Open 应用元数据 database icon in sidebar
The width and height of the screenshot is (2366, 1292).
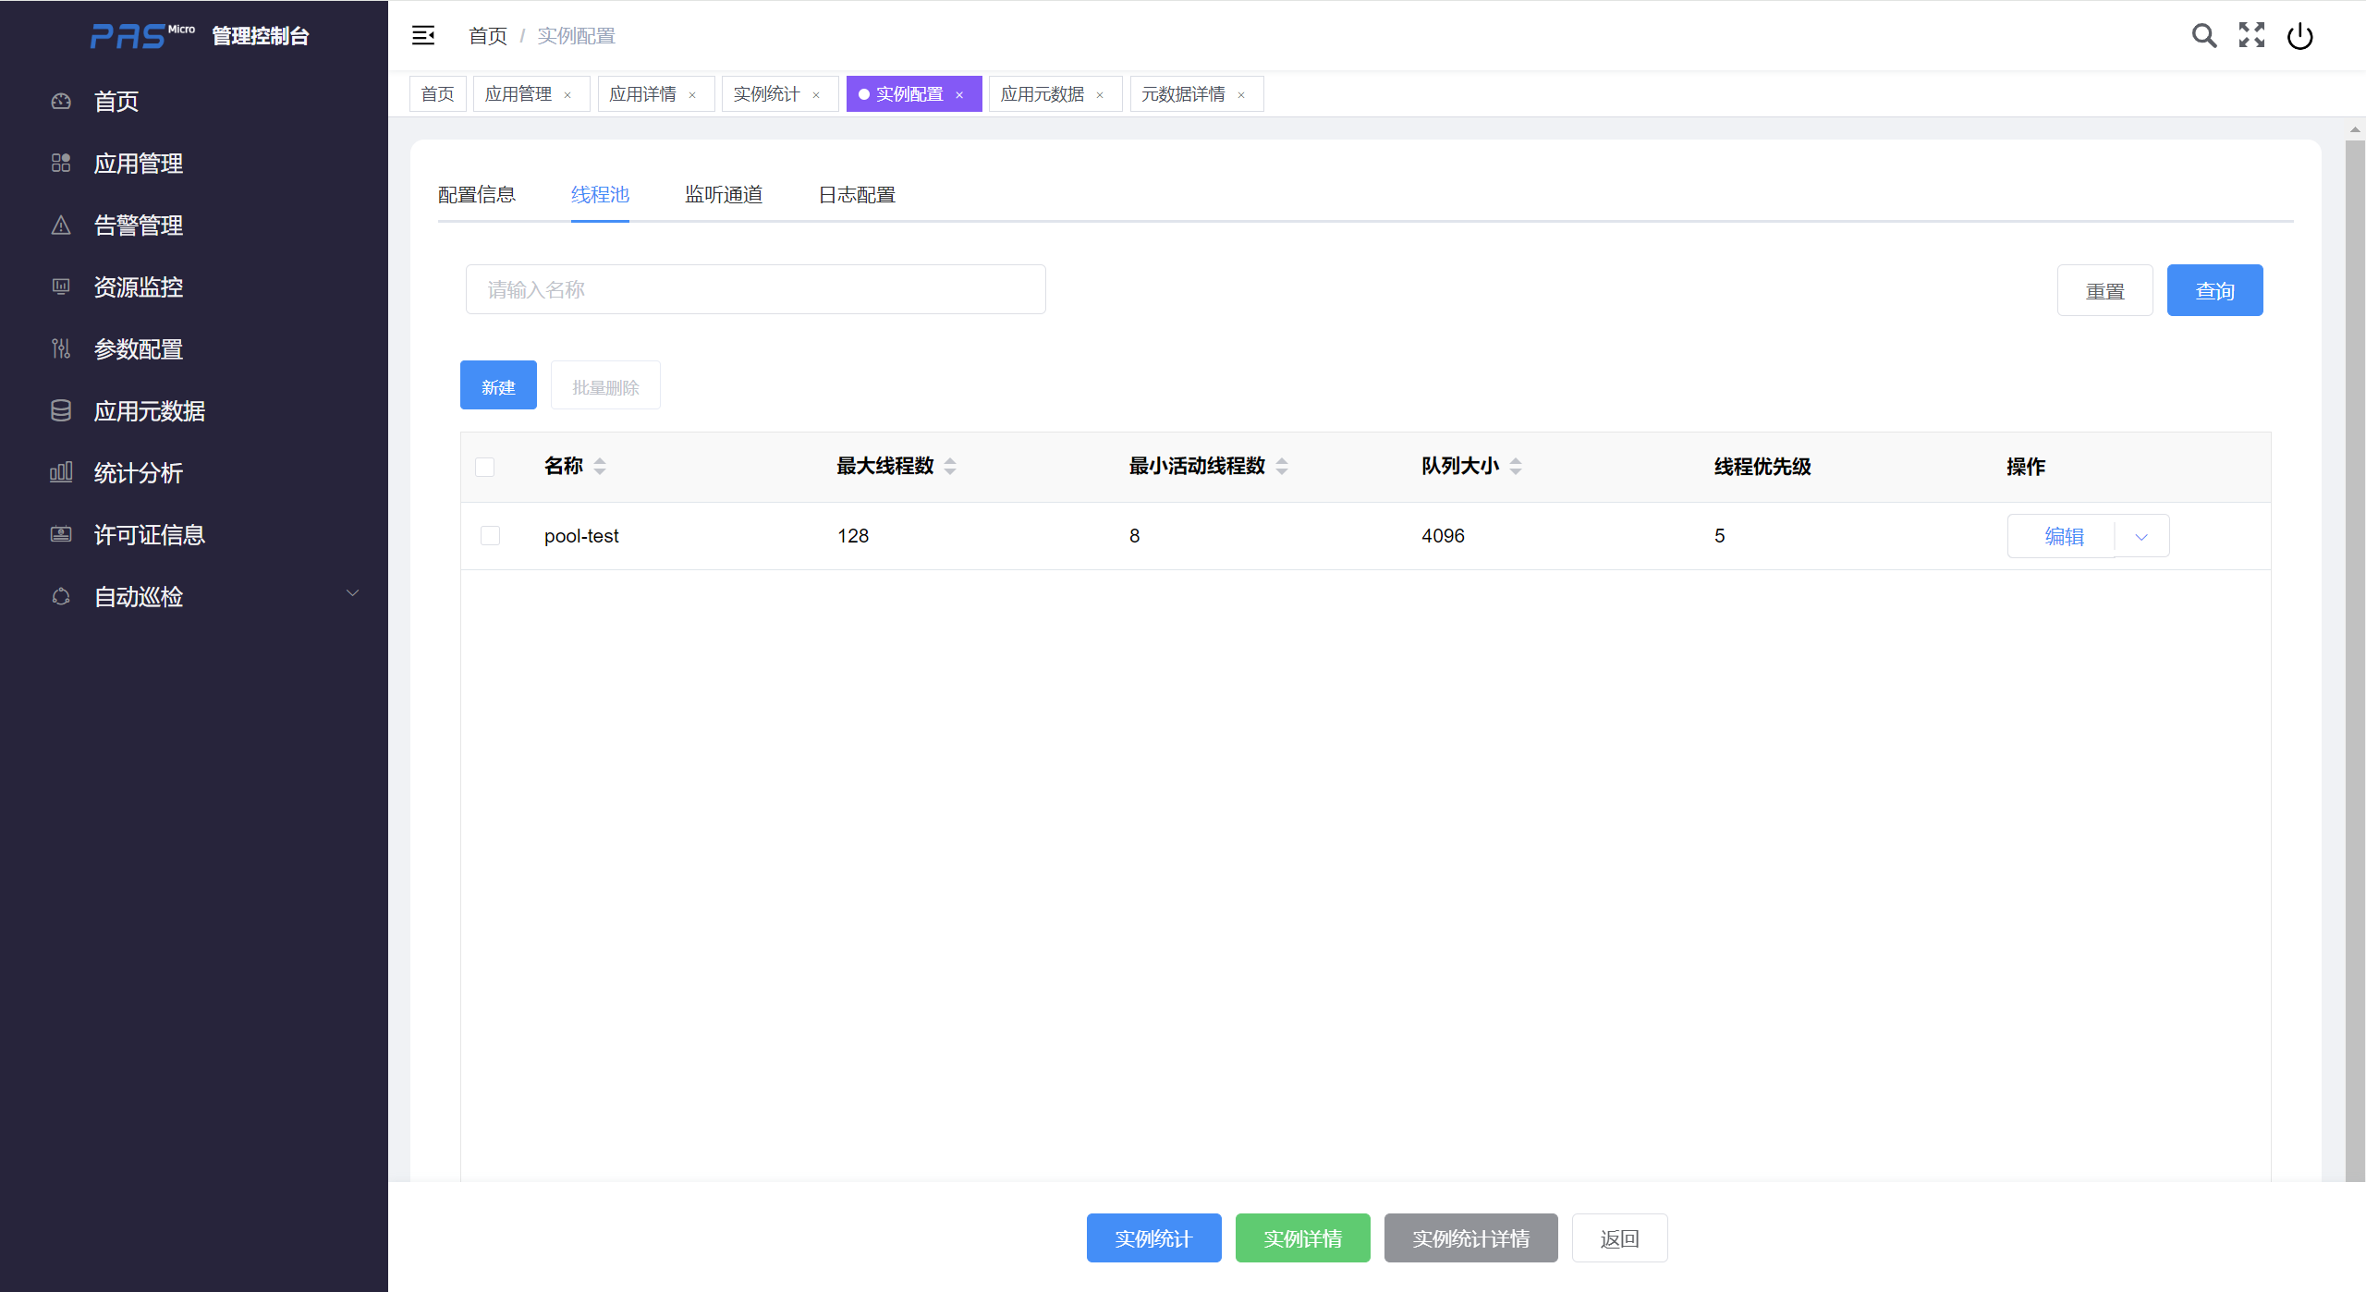pyautogui.click(x=61, y=411)
